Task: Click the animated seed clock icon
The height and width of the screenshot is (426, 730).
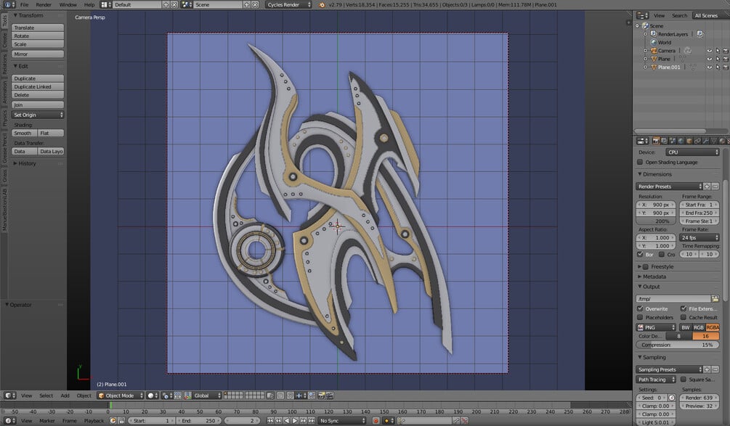Action: [671, 398]
